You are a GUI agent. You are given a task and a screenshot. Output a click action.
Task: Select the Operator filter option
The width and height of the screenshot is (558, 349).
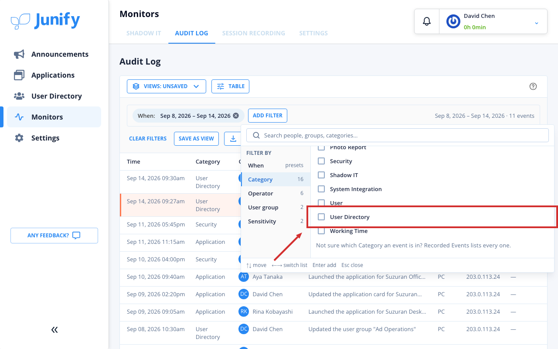tap(276, 193)
